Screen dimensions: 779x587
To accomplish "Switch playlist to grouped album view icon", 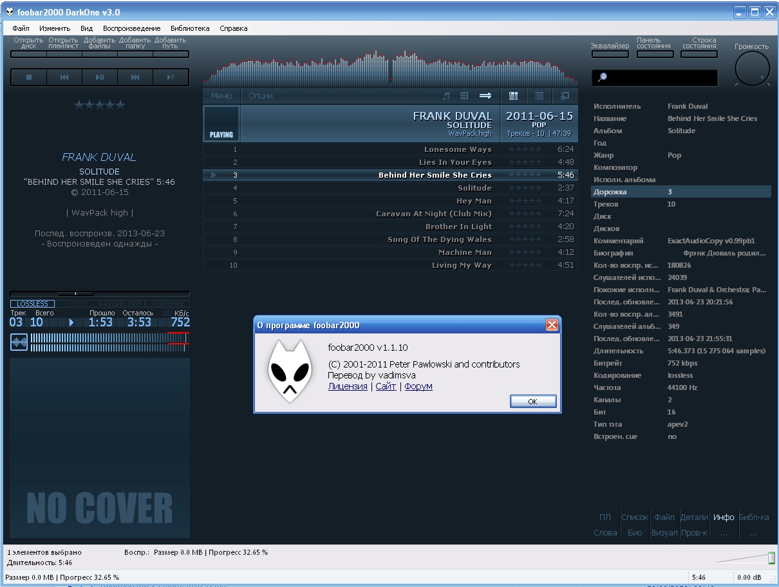I will pos(513,96).
